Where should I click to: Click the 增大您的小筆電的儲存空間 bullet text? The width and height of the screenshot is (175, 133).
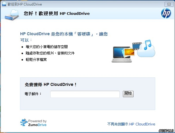[x=47, y=47]
